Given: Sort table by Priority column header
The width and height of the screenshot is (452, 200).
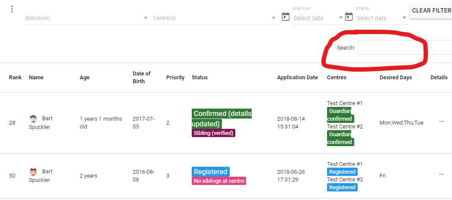Looking at the screenshot, I should (x=175, y=77).
